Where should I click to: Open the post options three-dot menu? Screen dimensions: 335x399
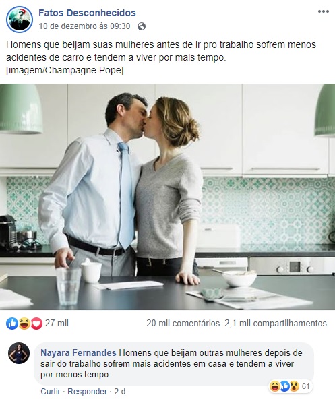point(323,11)
